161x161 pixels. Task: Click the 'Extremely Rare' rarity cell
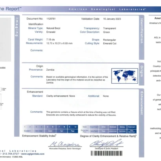coord(85,131)
